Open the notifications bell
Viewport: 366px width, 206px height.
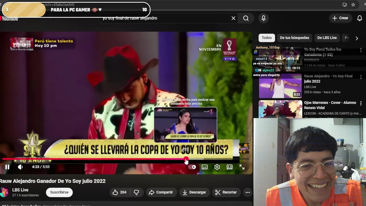click(x=360, y=18)
